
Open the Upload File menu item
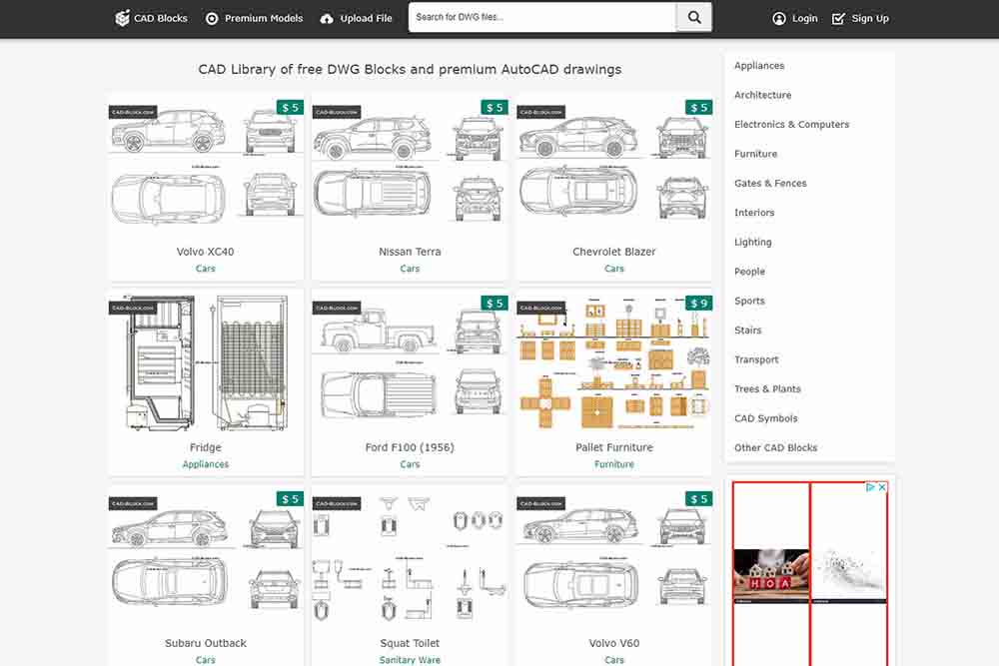click(x=357, y=18)
